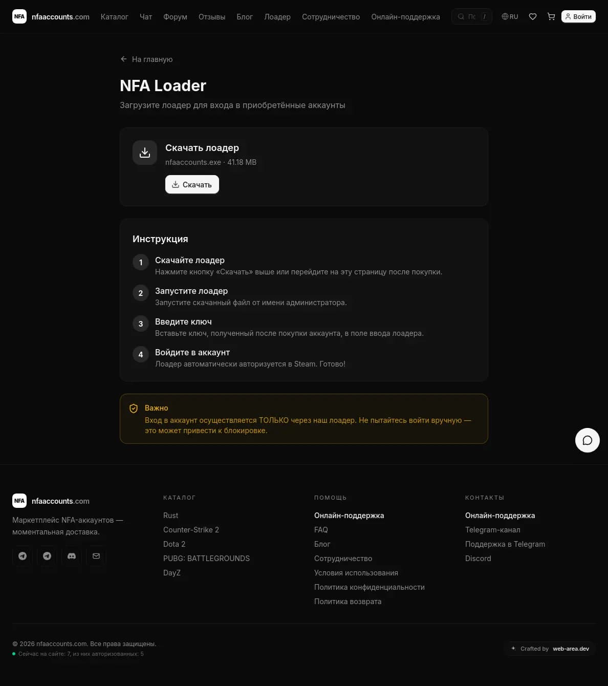Click the search field in the header
Image resolution: width=608 pixels, height=686 pixels.
pyautogui.click(x=472, y=16)
